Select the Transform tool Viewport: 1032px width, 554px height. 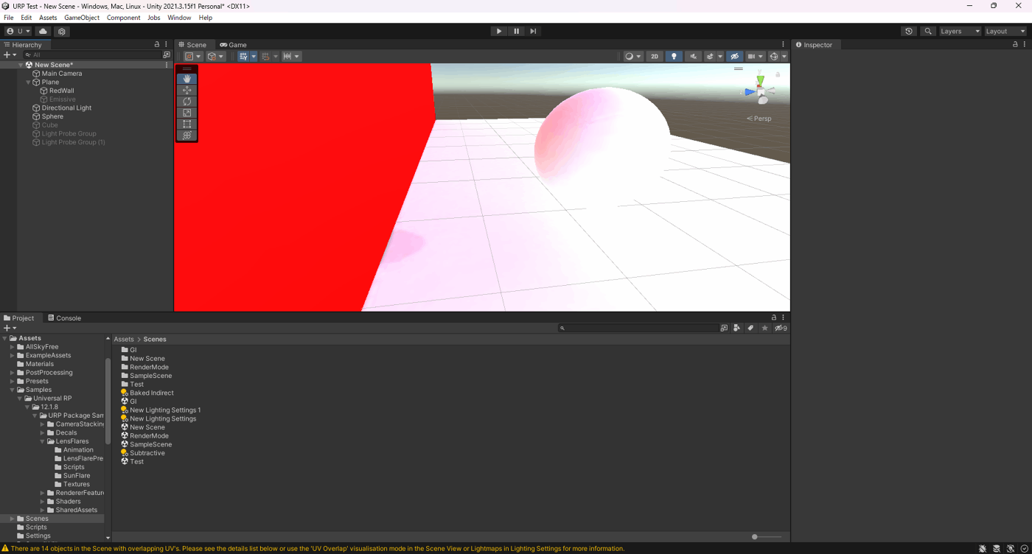[x=187, y=135]
